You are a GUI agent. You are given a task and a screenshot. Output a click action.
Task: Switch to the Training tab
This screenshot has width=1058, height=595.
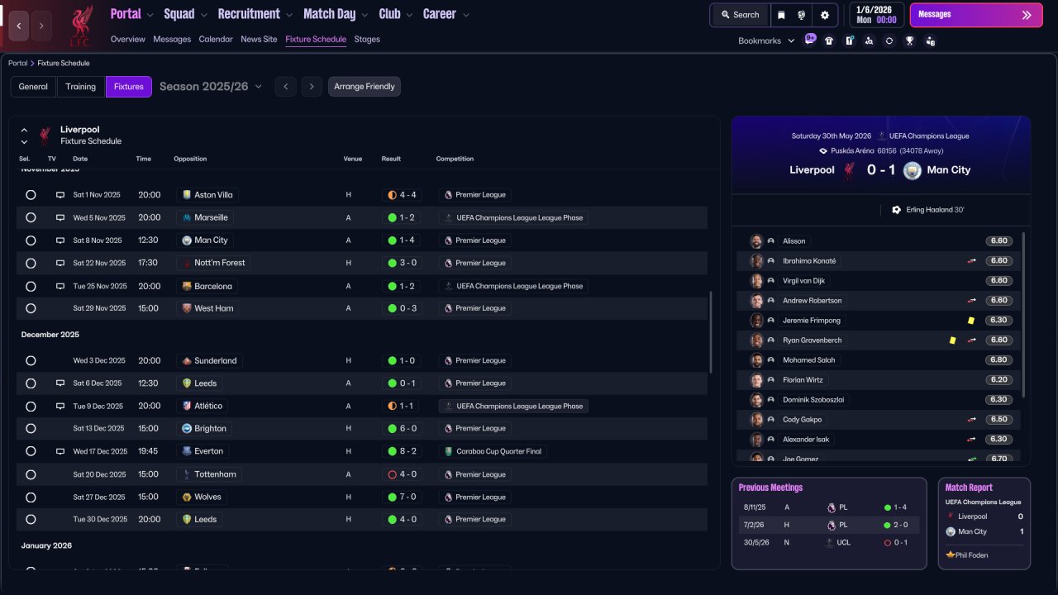pyautogui.click(x=81, y=87)
